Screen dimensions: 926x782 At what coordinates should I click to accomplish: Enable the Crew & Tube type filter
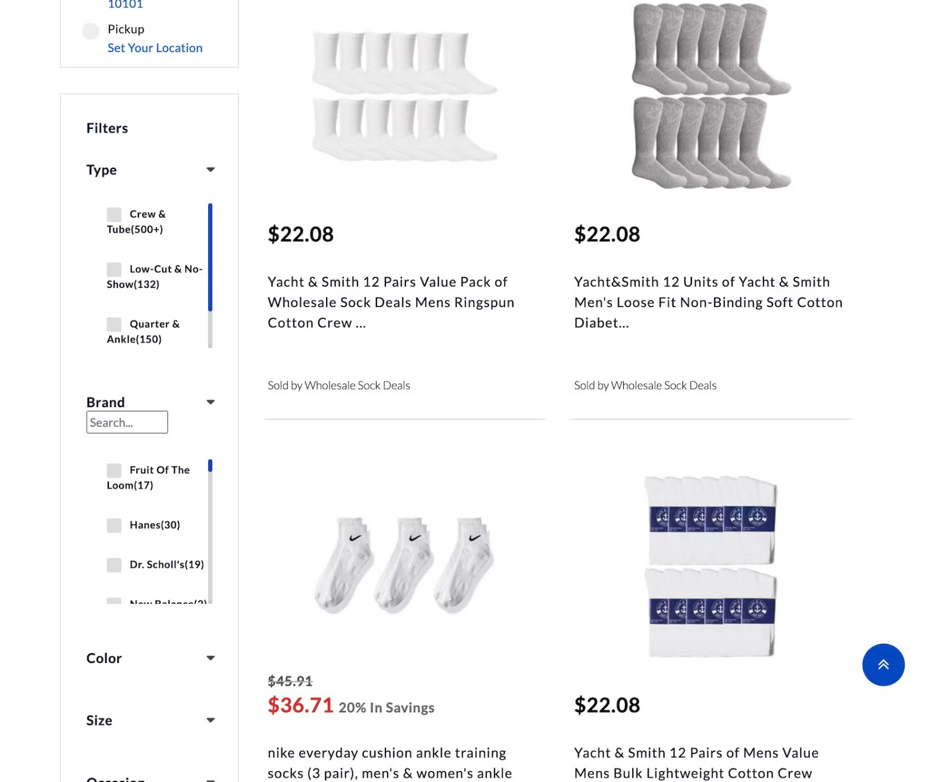click(114, 214)
